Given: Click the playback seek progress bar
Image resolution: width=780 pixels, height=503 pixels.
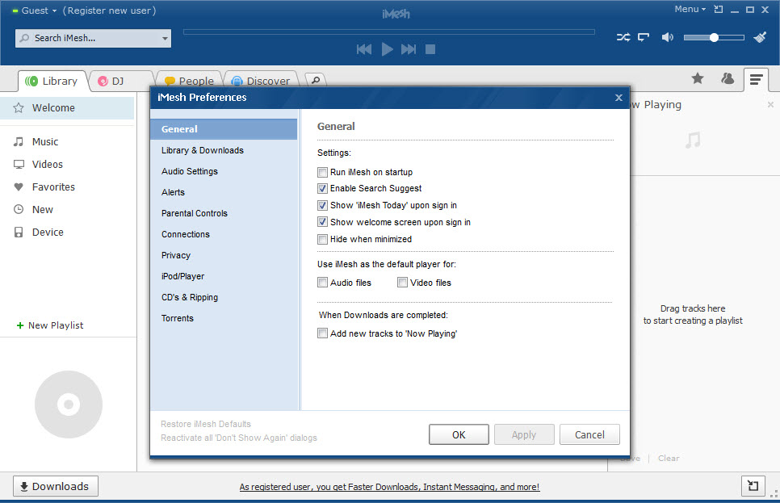Looking at the screenshot, I should [x=389, y=31].
